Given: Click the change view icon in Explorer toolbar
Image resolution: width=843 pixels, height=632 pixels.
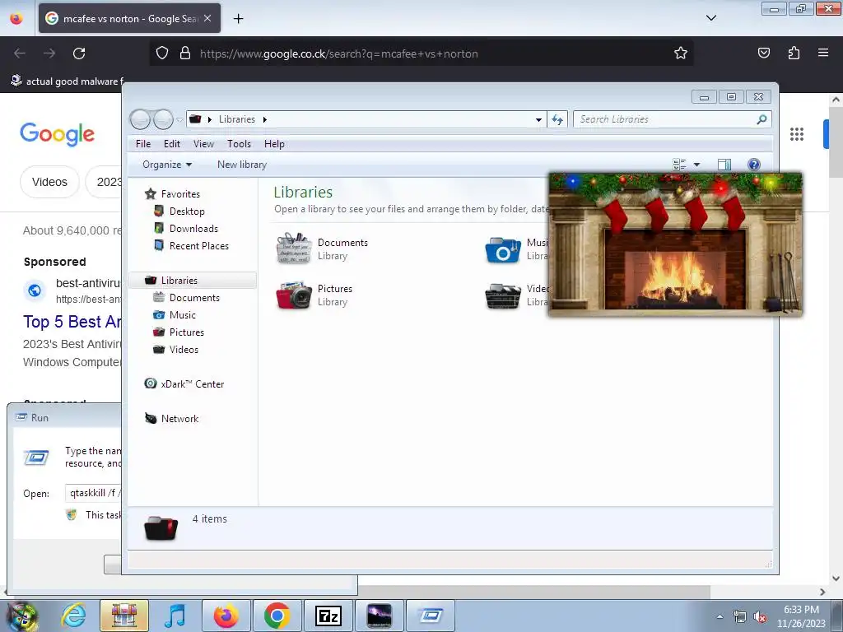Looking at the screenshot, I should coord(679,165).
